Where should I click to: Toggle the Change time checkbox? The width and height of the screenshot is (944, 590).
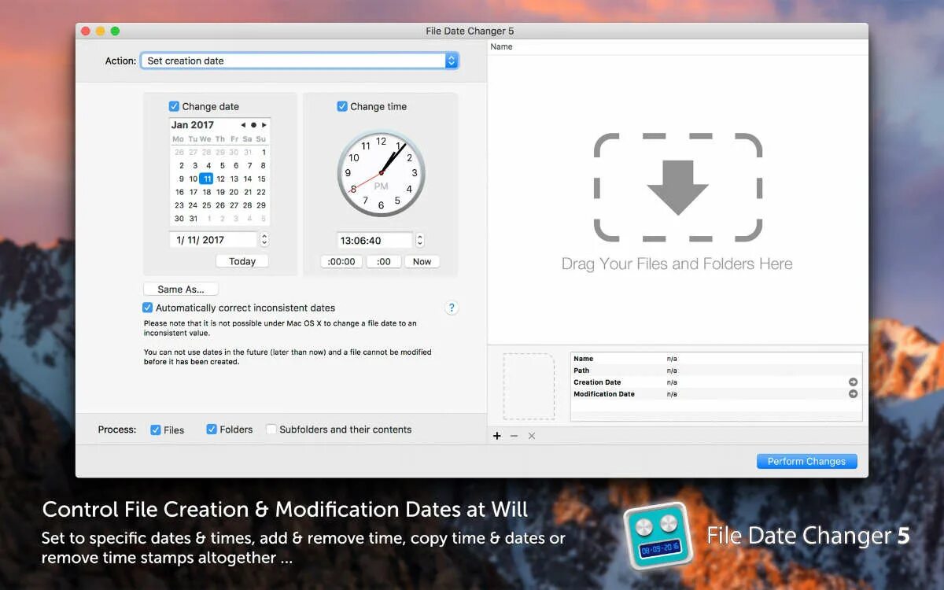342,106
